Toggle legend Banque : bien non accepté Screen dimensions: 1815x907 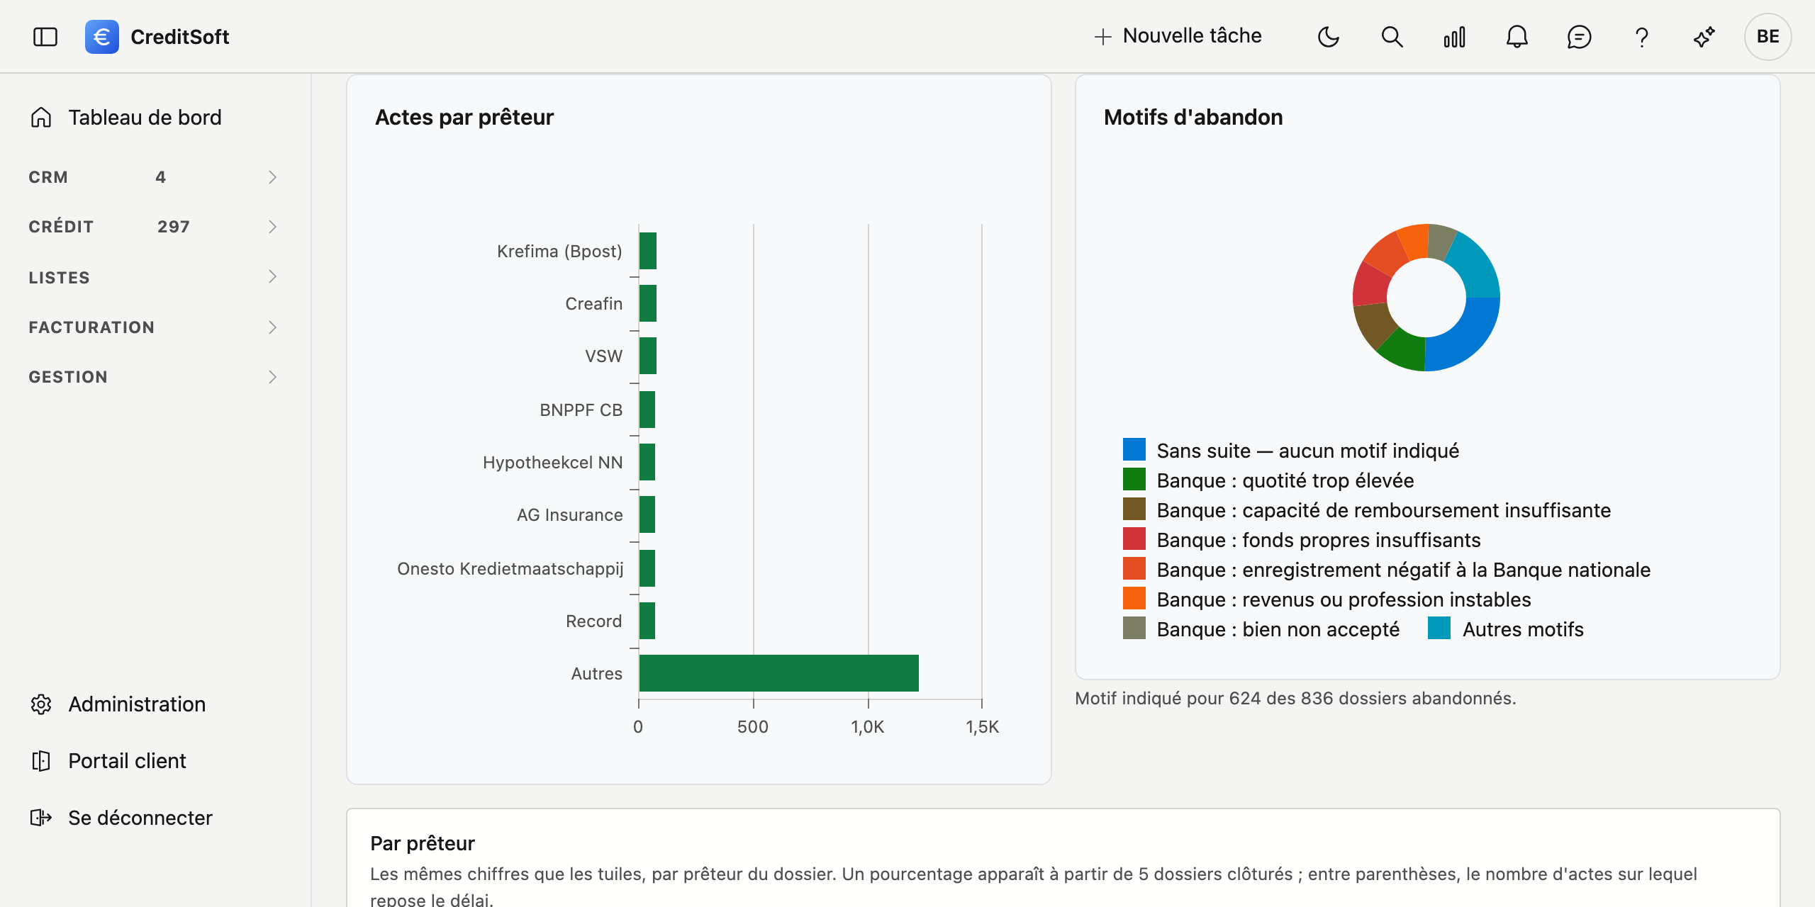(1261, 629)
